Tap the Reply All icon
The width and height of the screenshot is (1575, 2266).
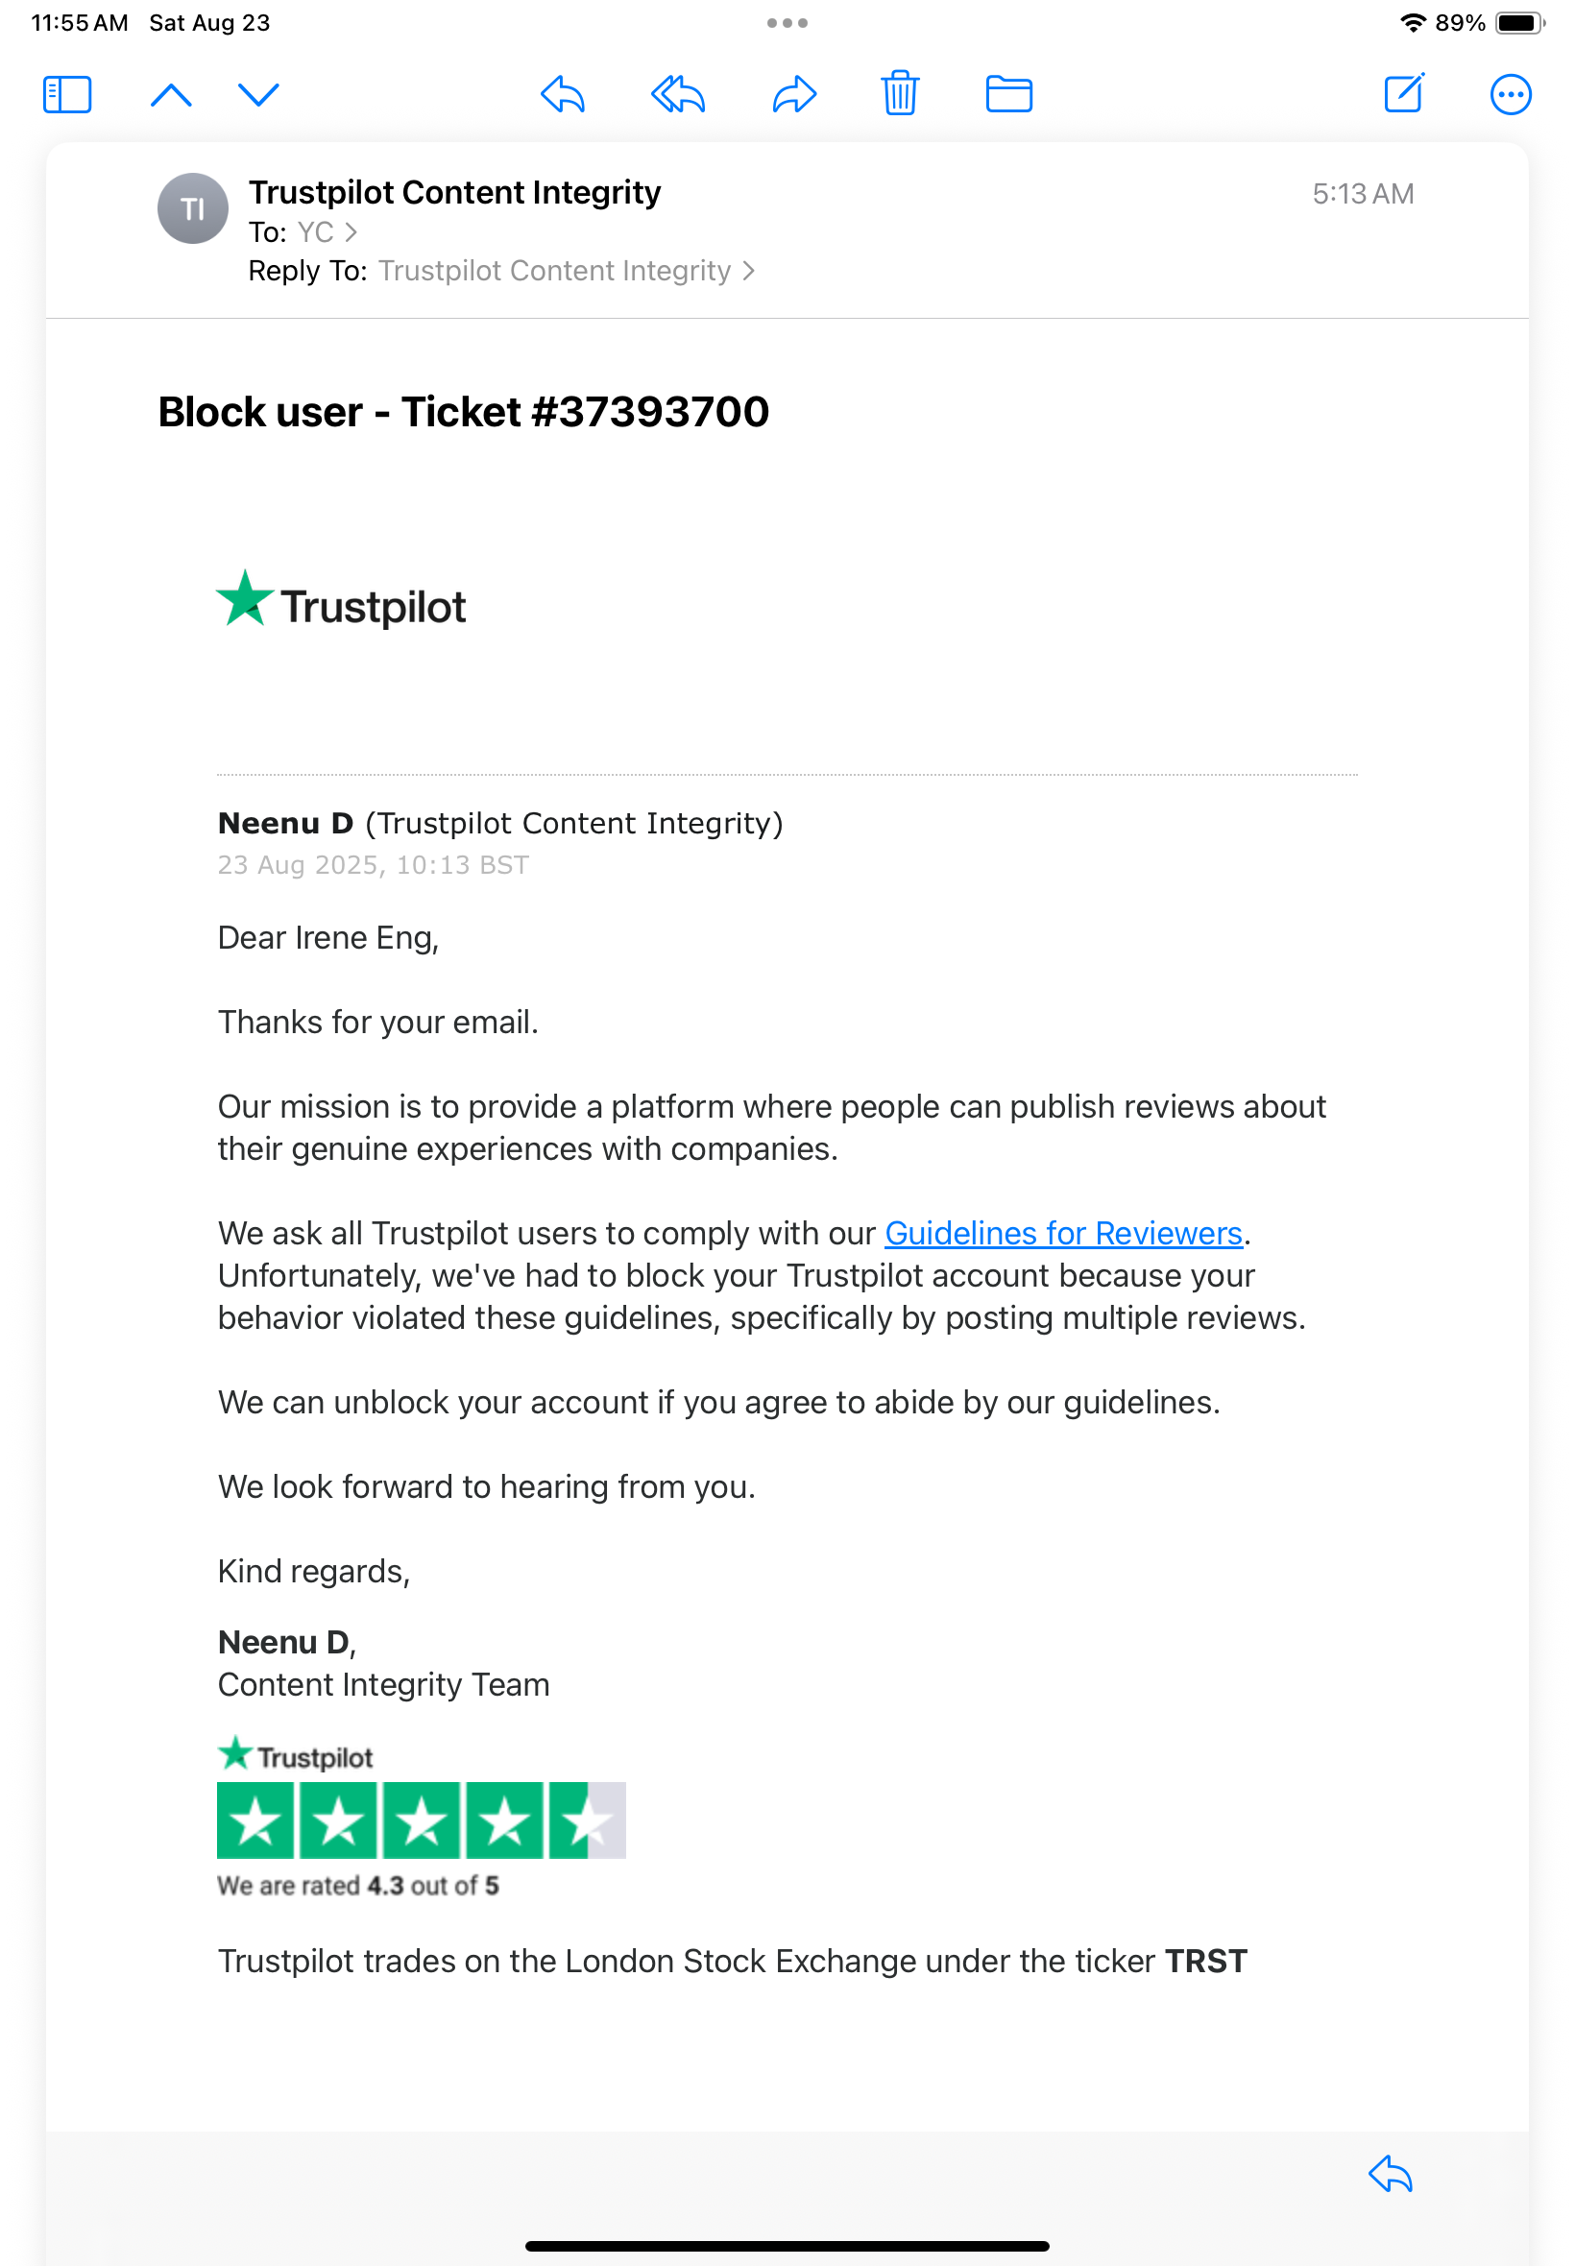(x=678, y=95)
